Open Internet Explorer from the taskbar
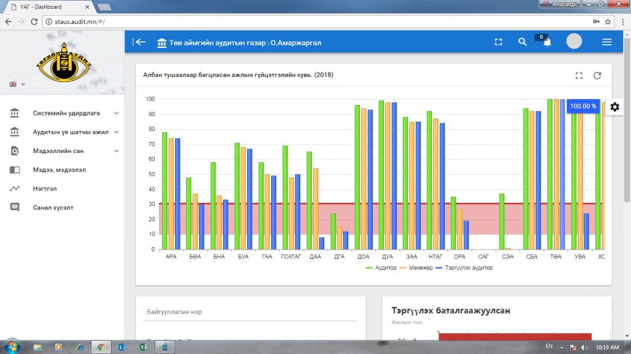The image size is (631, 354). 80,347
